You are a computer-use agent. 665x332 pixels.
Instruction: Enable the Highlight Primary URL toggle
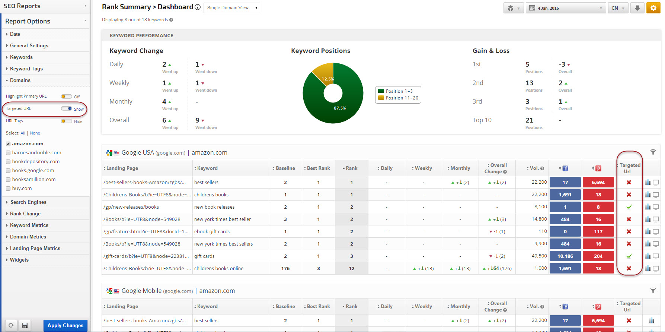[x=66, y=97]
